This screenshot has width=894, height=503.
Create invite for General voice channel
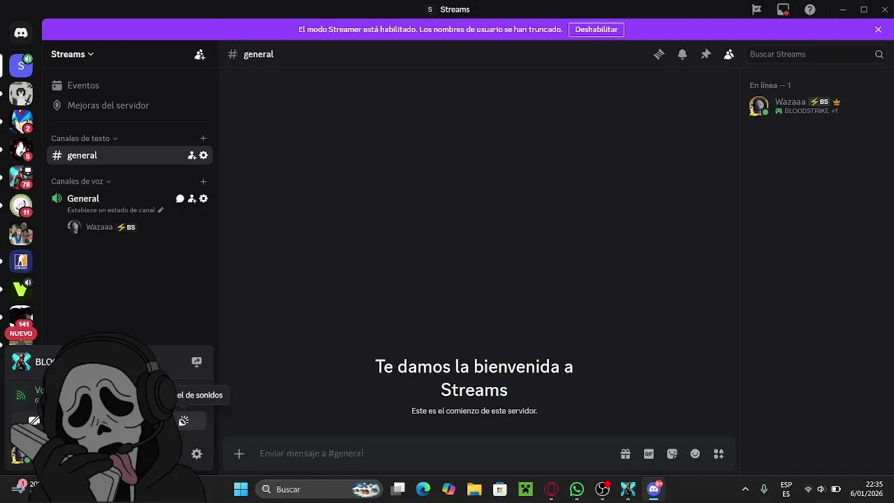[191, 199]
